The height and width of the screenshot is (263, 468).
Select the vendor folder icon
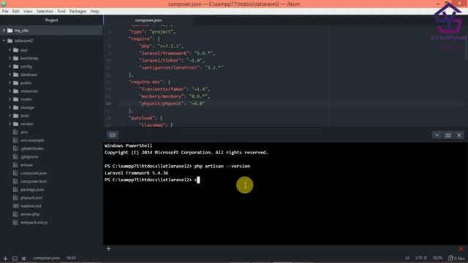tap(16, 123)
